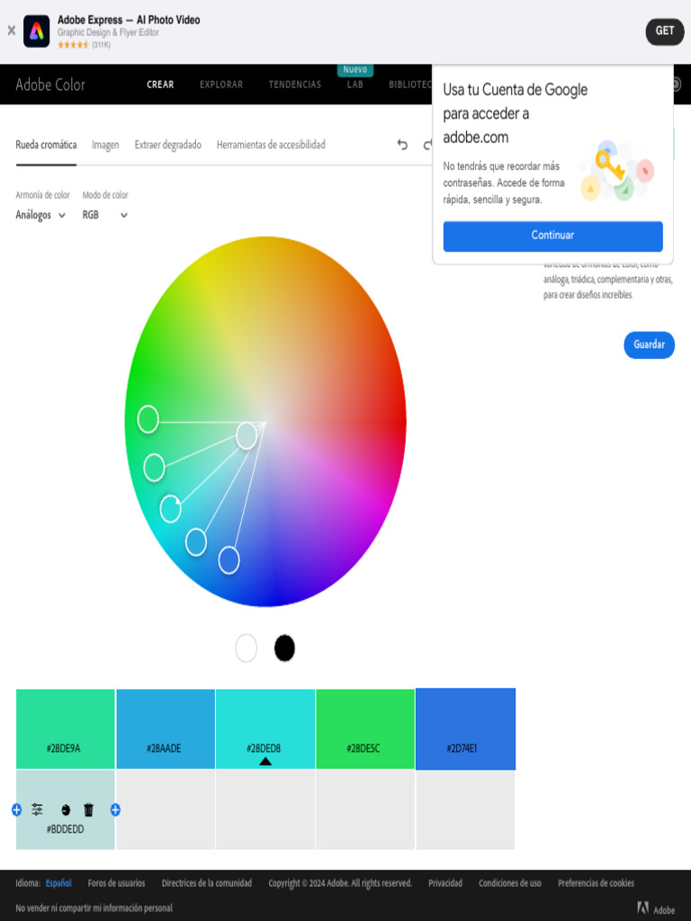Open Condiciones de uso link
This screenshot has height=921, width=691.
510,883
